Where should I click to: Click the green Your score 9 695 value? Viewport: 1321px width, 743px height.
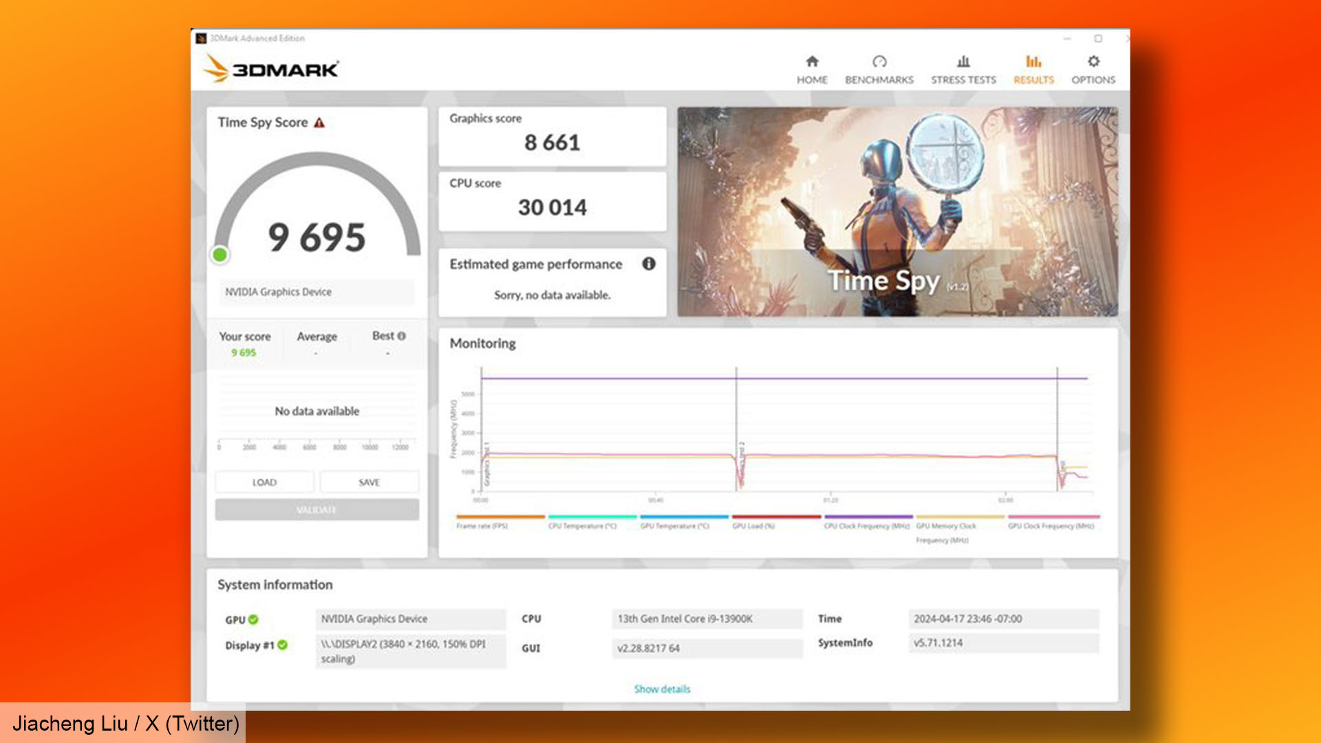pyautogui.click(x=244, y=352)
